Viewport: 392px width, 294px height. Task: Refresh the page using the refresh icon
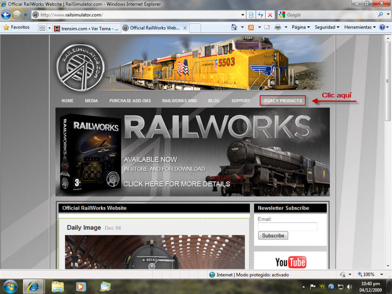pos(260,15)
